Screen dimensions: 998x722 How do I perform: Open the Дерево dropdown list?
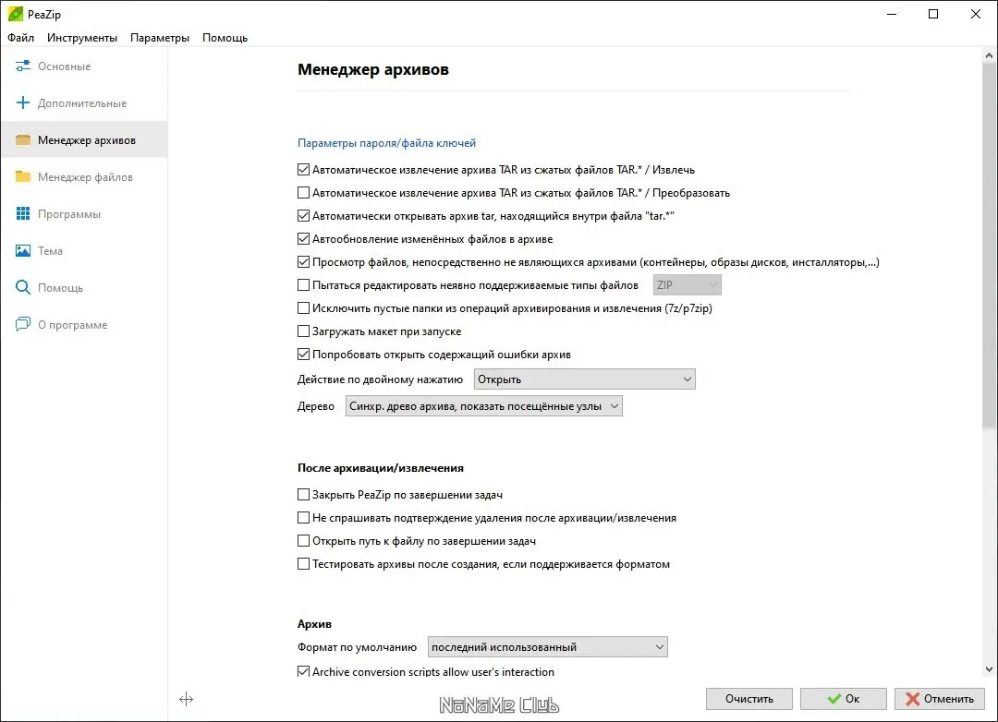tap(483, 406)
